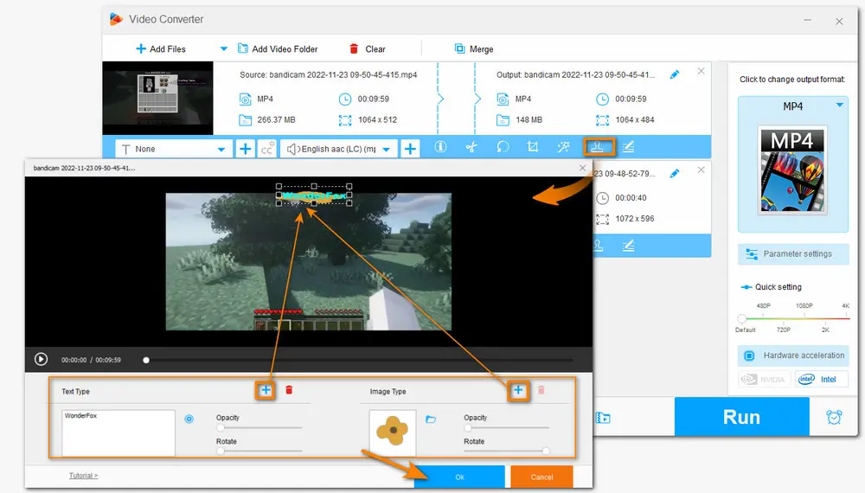
Task: Adjust the image Opacity slider
Action: (x=506, y=427)
